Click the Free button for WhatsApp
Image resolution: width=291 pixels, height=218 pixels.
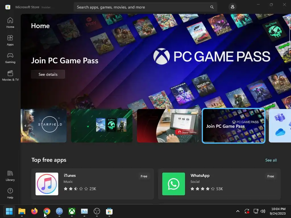[271, 176]
